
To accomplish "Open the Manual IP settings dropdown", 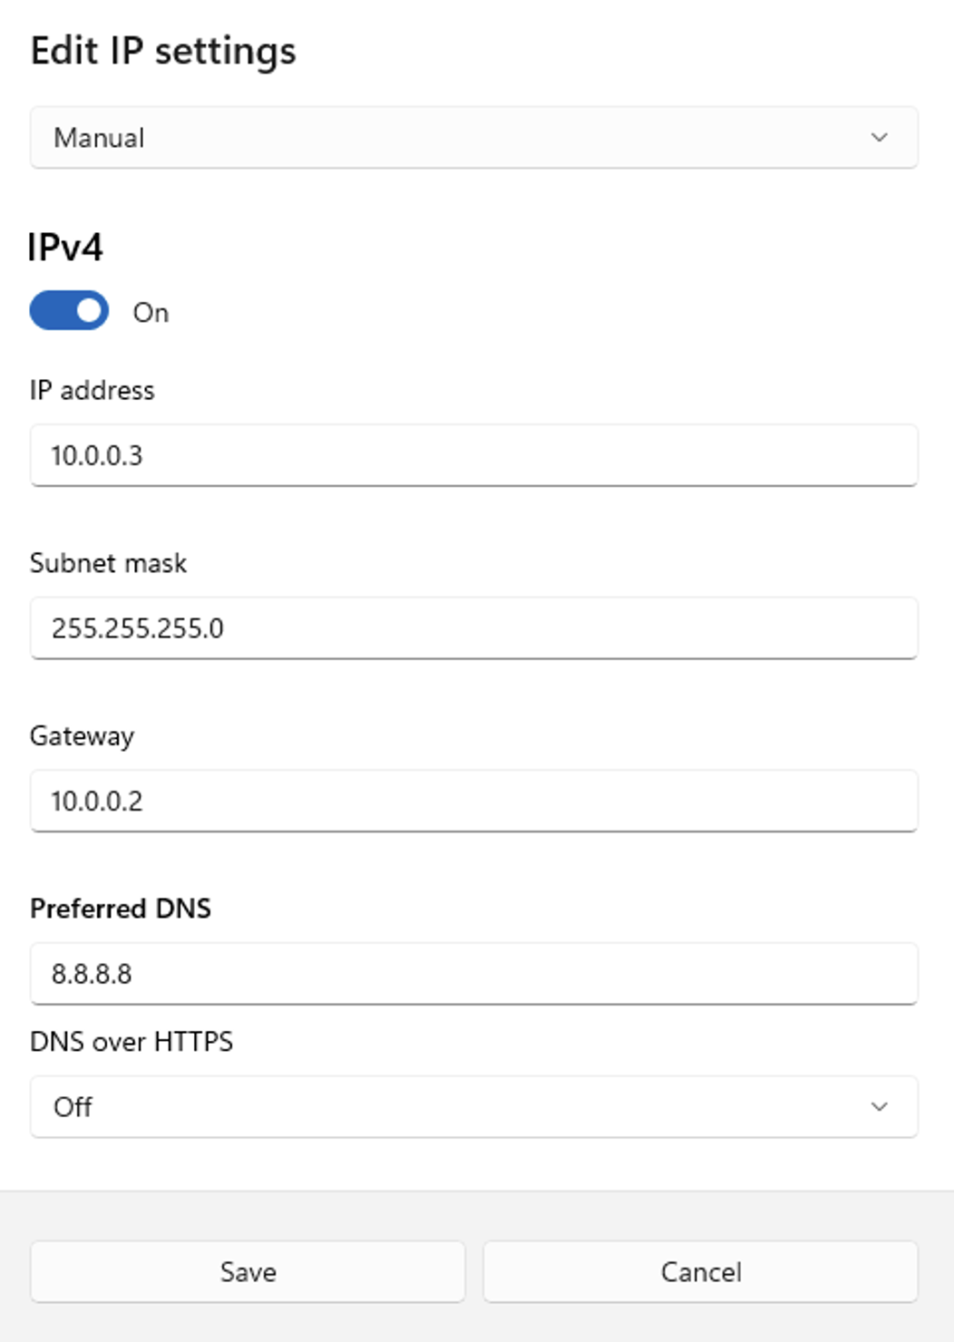I will click(474, 137).
